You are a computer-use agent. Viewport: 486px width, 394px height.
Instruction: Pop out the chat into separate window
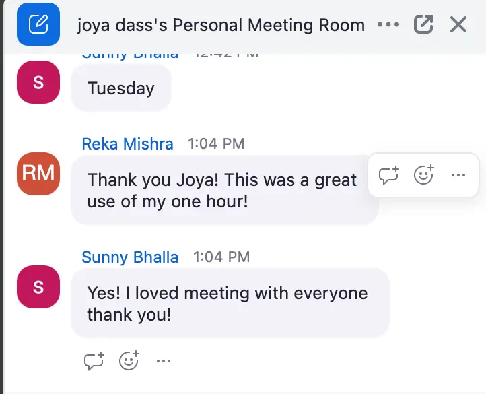(x=423, y=25)
